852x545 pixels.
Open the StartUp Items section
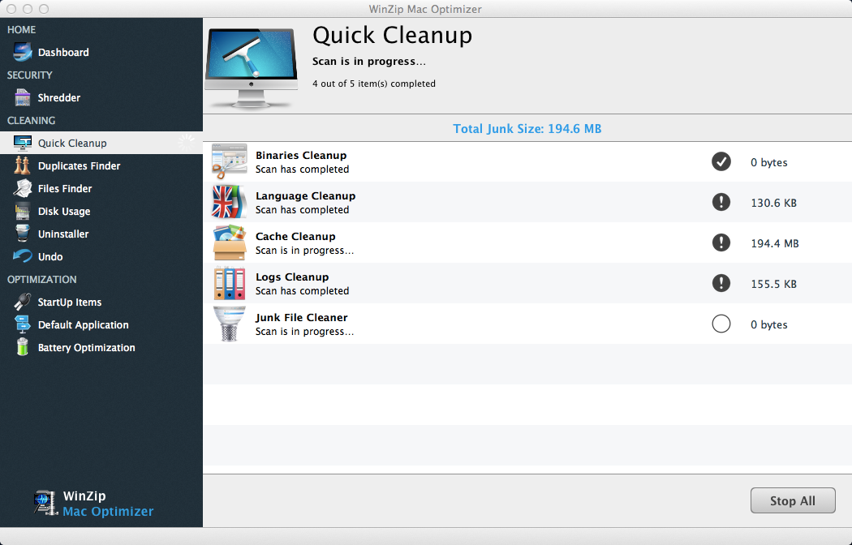(70, 303)
